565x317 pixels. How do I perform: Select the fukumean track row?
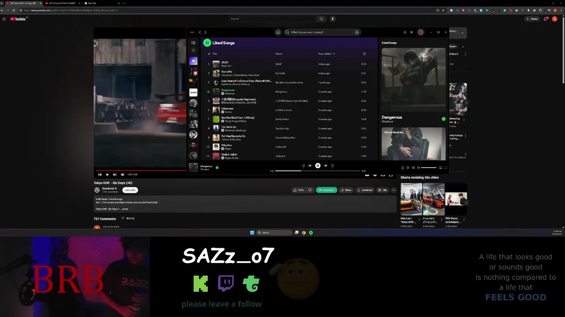(x=289, y=110)
